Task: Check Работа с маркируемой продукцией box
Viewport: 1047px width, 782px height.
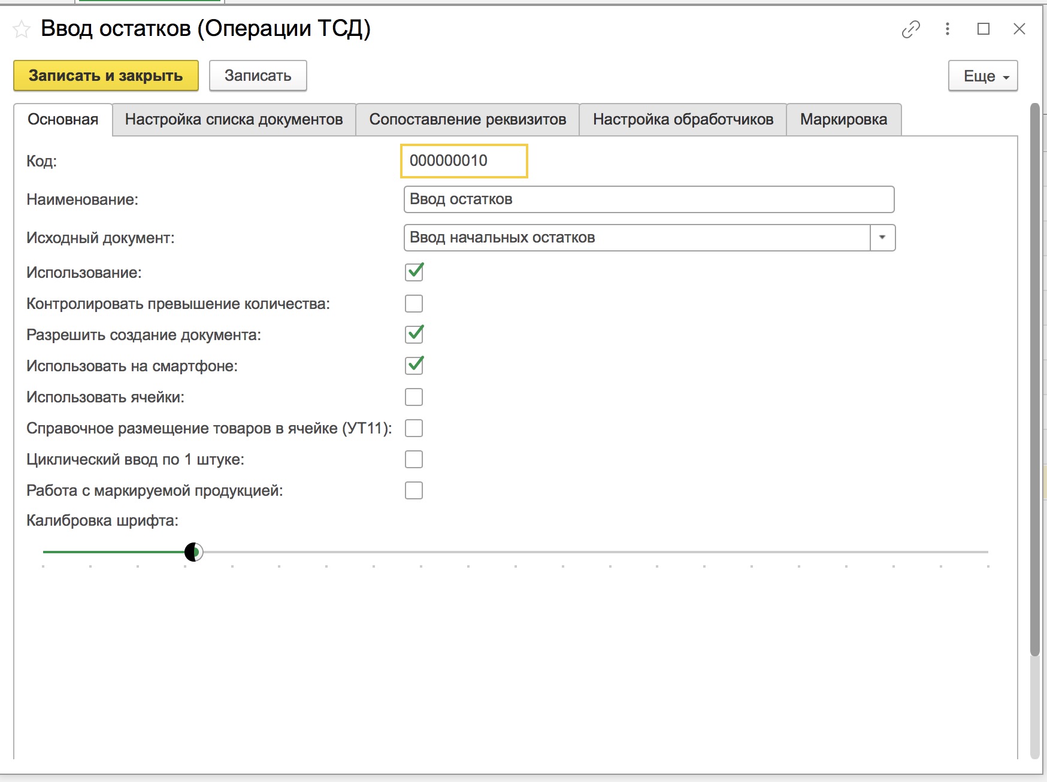Action: 414,490
